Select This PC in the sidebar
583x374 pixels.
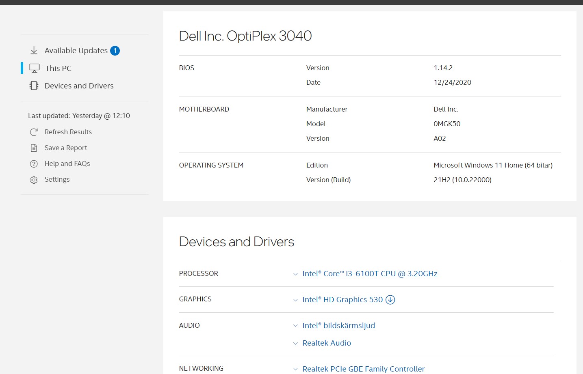[58, 68]
